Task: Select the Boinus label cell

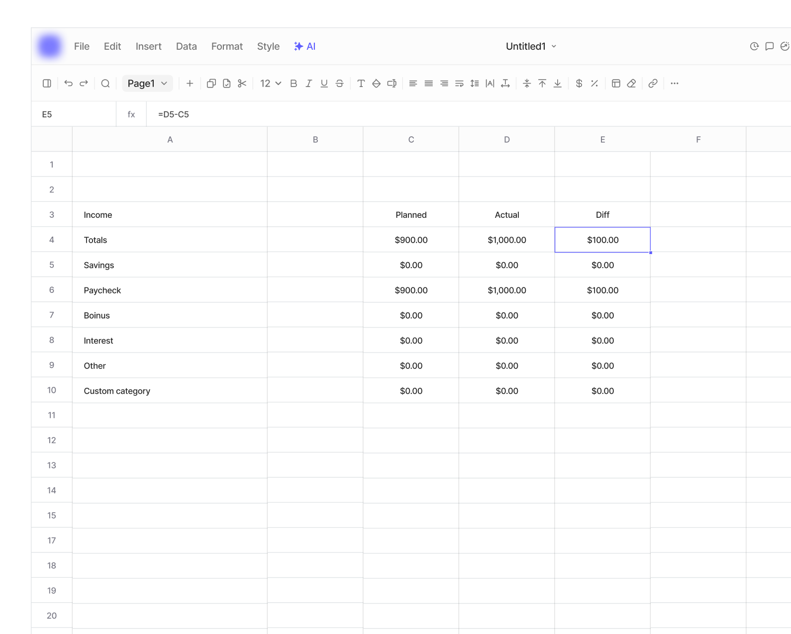Action: (170, 315)
